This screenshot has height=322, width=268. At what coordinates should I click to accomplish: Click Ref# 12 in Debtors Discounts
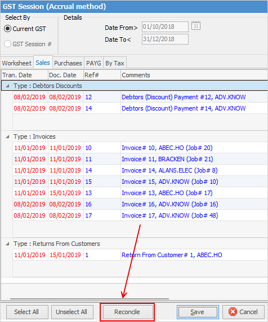click(102, 97)
